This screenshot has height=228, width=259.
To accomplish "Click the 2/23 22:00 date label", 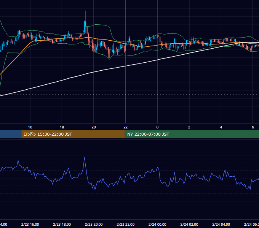I will [126, 224].
